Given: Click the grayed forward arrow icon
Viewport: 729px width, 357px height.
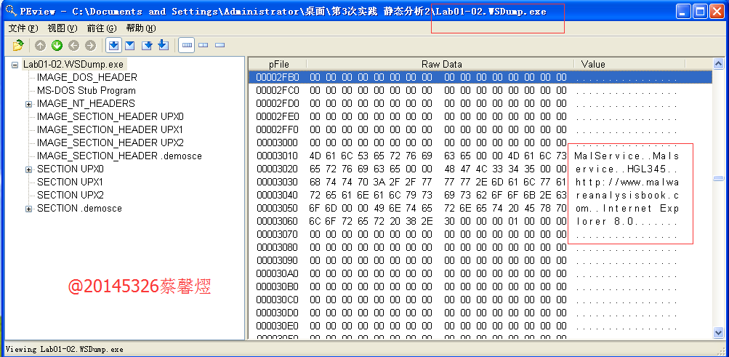Looking at the screenshot, I should pos(90,46).
